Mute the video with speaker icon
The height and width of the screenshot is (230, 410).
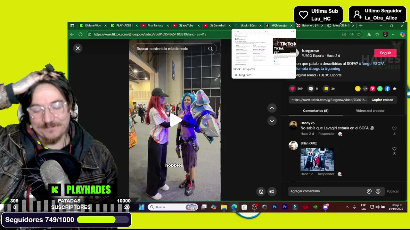pyautogui.click(x=272, y=192)
